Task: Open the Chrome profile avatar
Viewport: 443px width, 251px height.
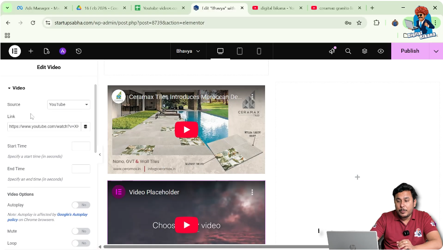Action: 395,23
